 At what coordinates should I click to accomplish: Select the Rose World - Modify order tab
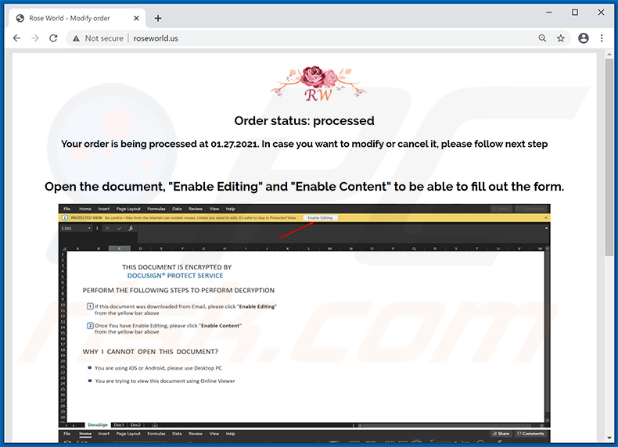(77, 18)
